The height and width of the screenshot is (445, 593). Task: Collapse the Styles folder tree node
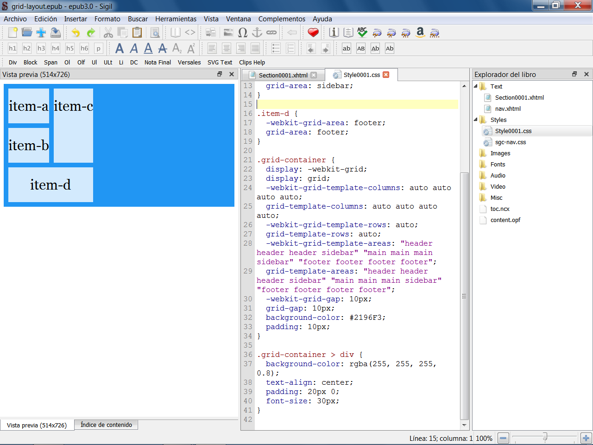(x=476, y=120)
